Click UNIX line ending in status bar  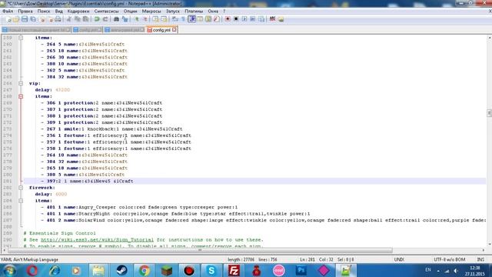399,259
